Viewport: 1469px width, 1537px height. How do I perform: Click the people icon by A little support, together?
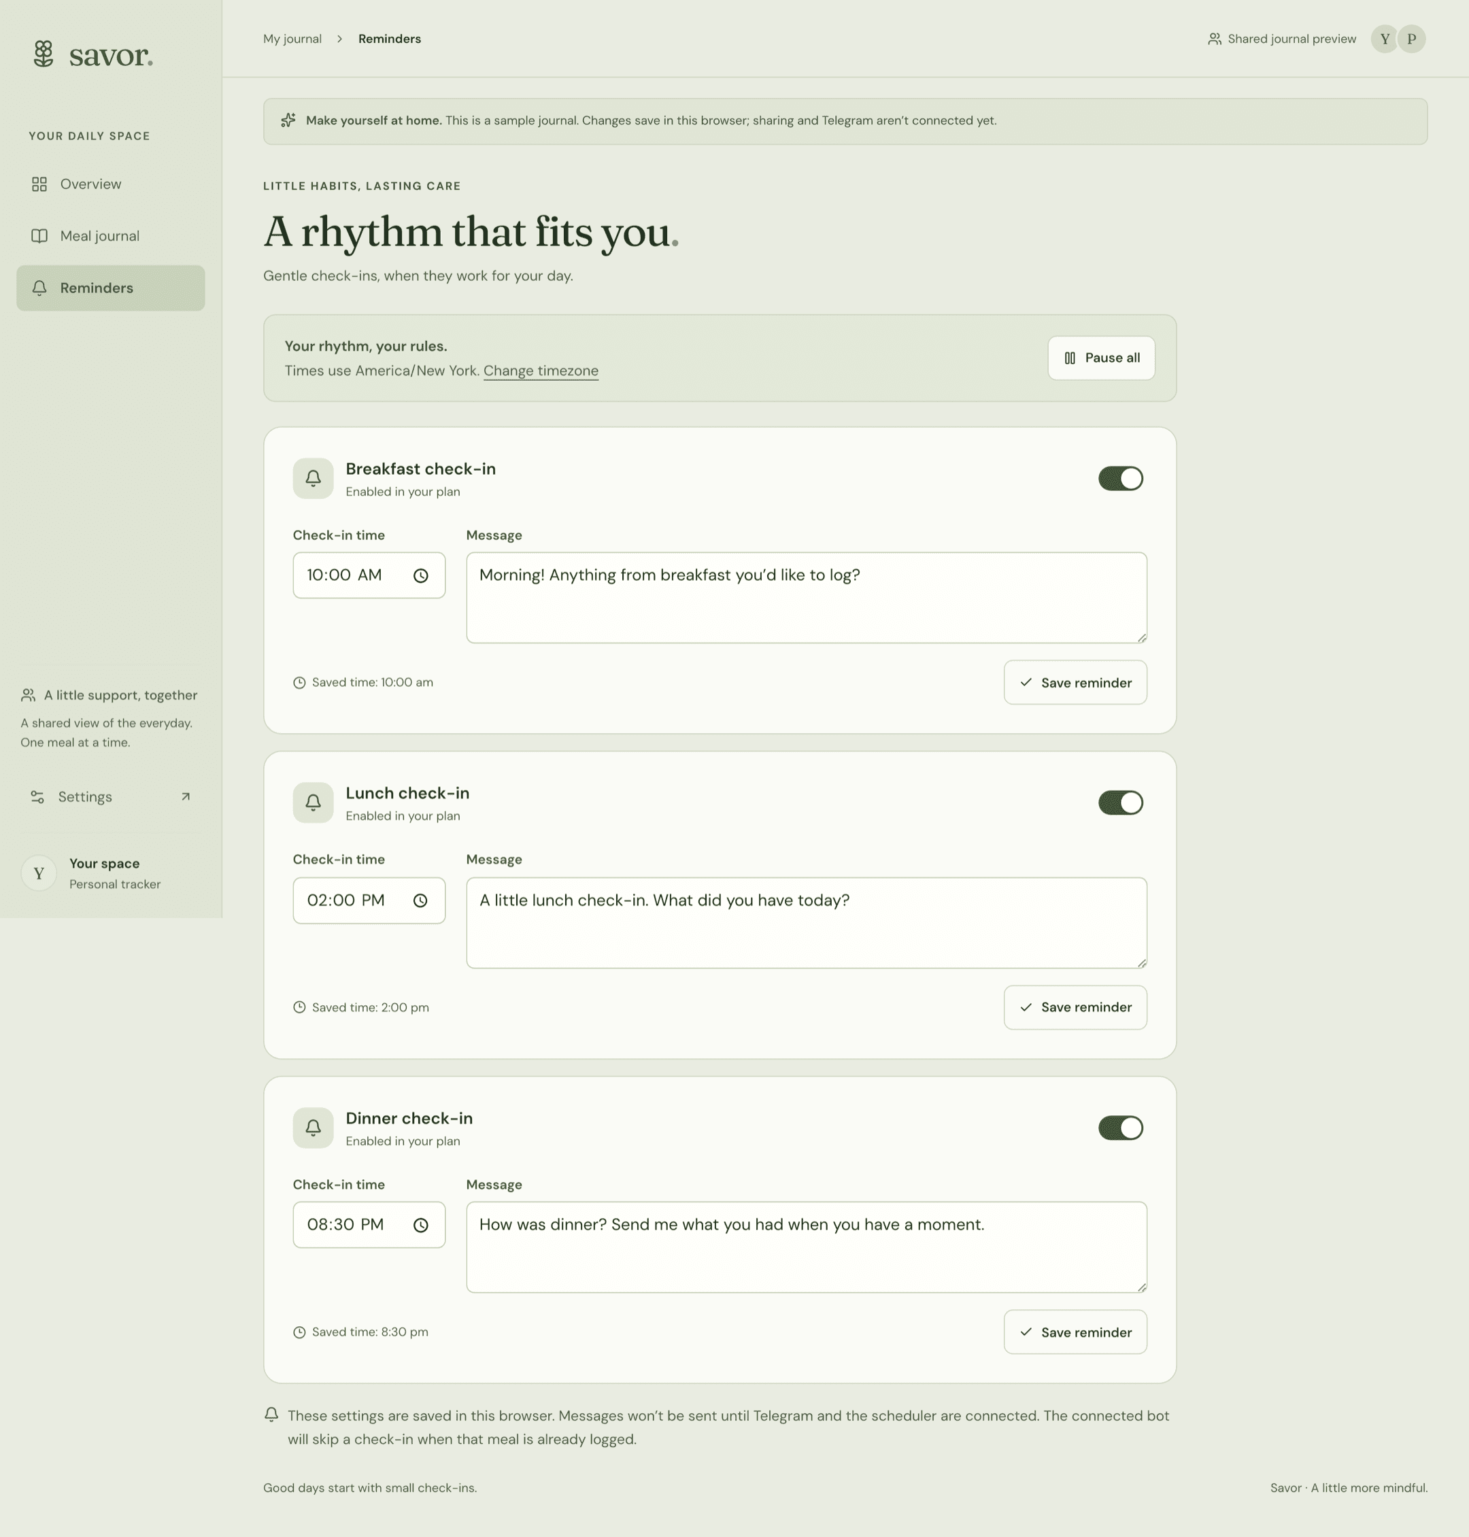(28, 695)
